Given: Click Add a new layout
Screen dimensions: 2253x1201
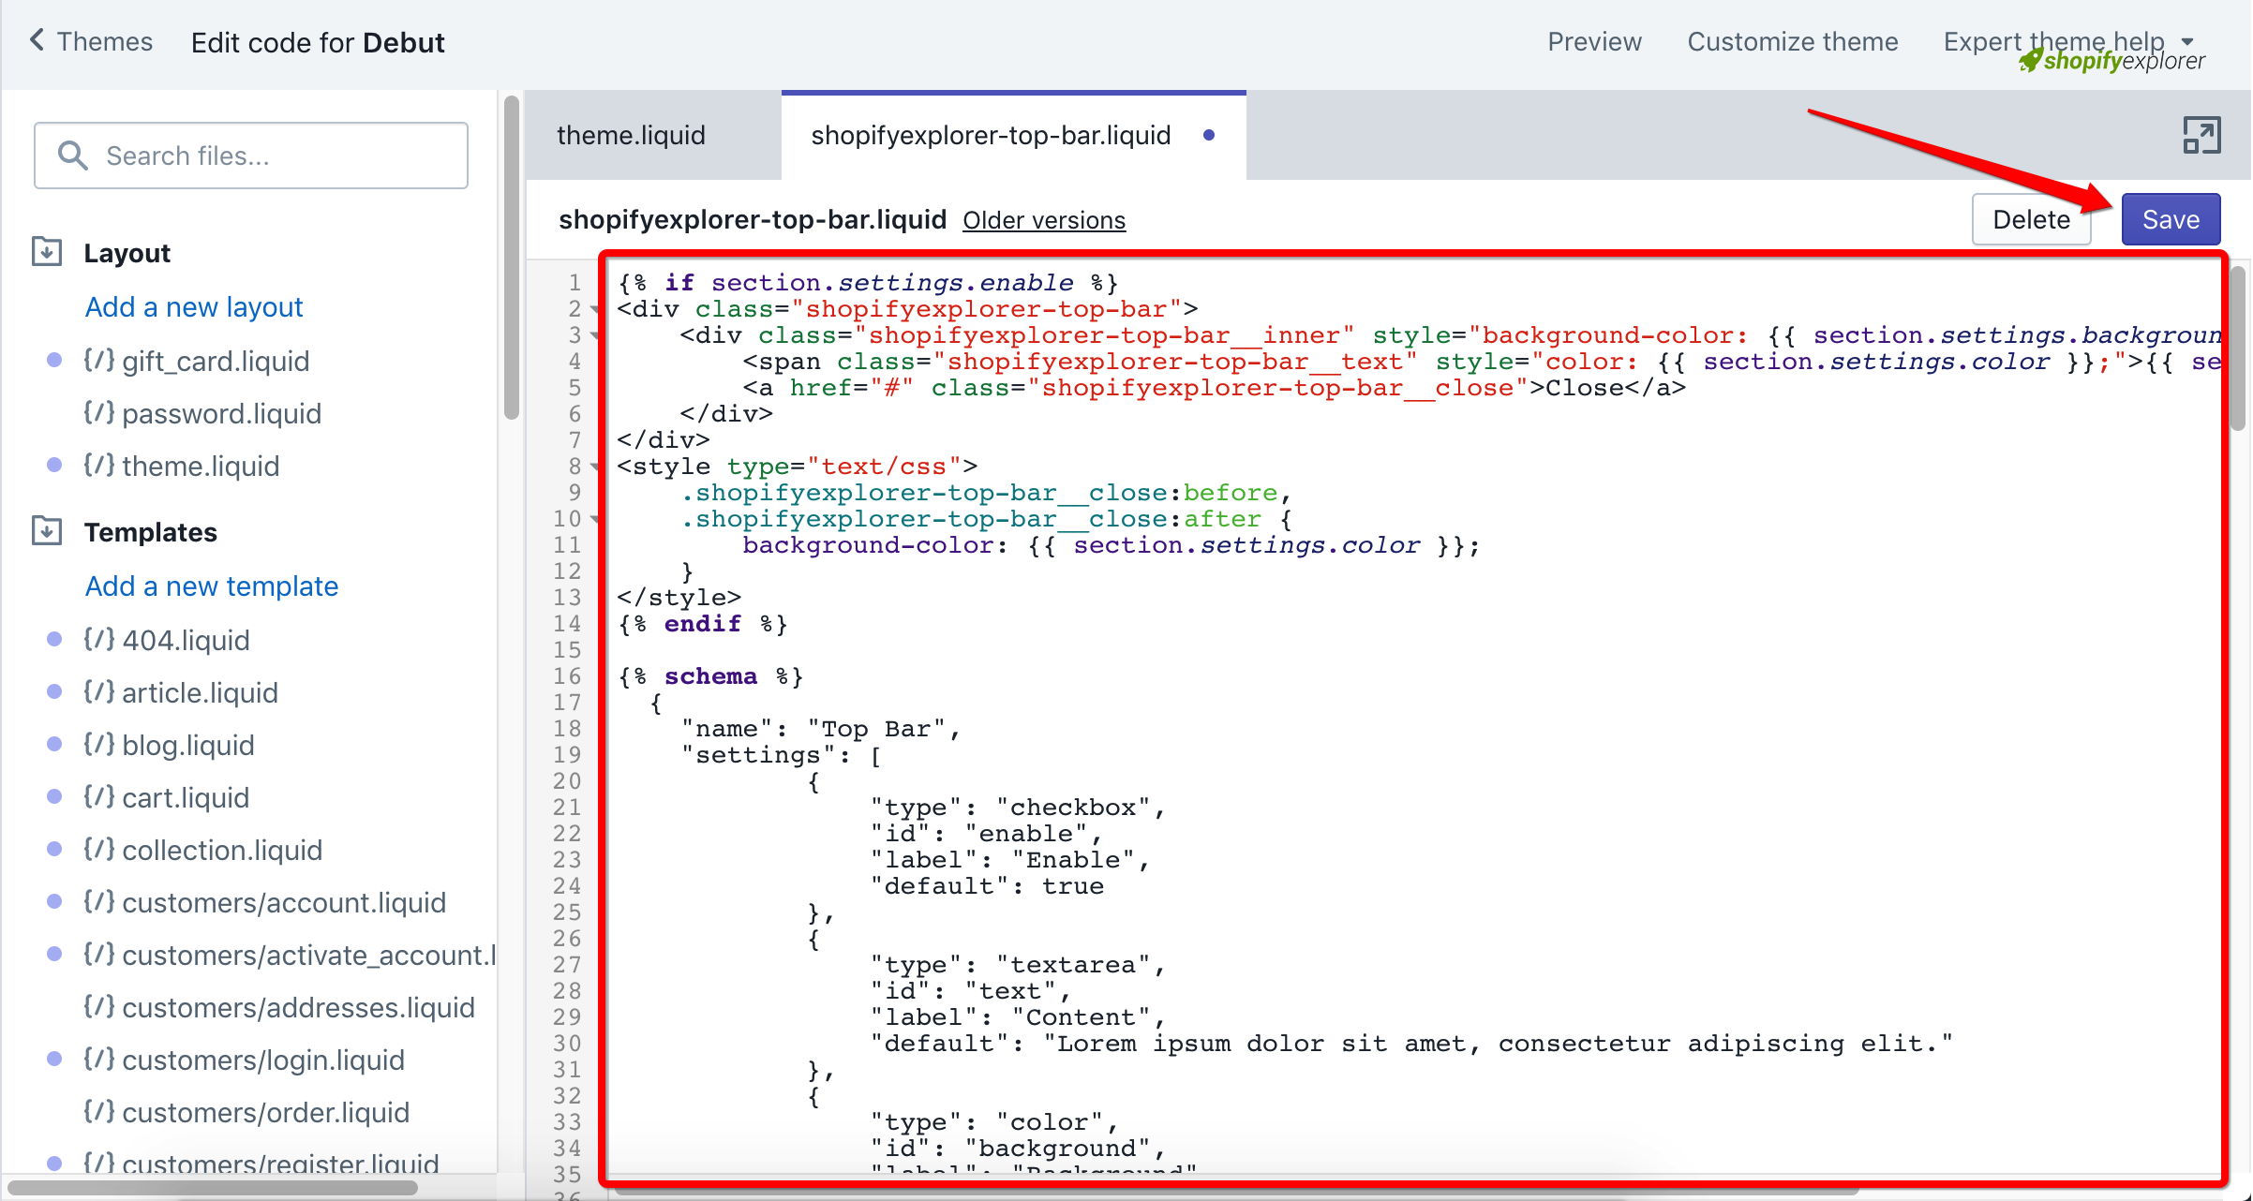Looking at the screenshot, I should click(194, 307).
